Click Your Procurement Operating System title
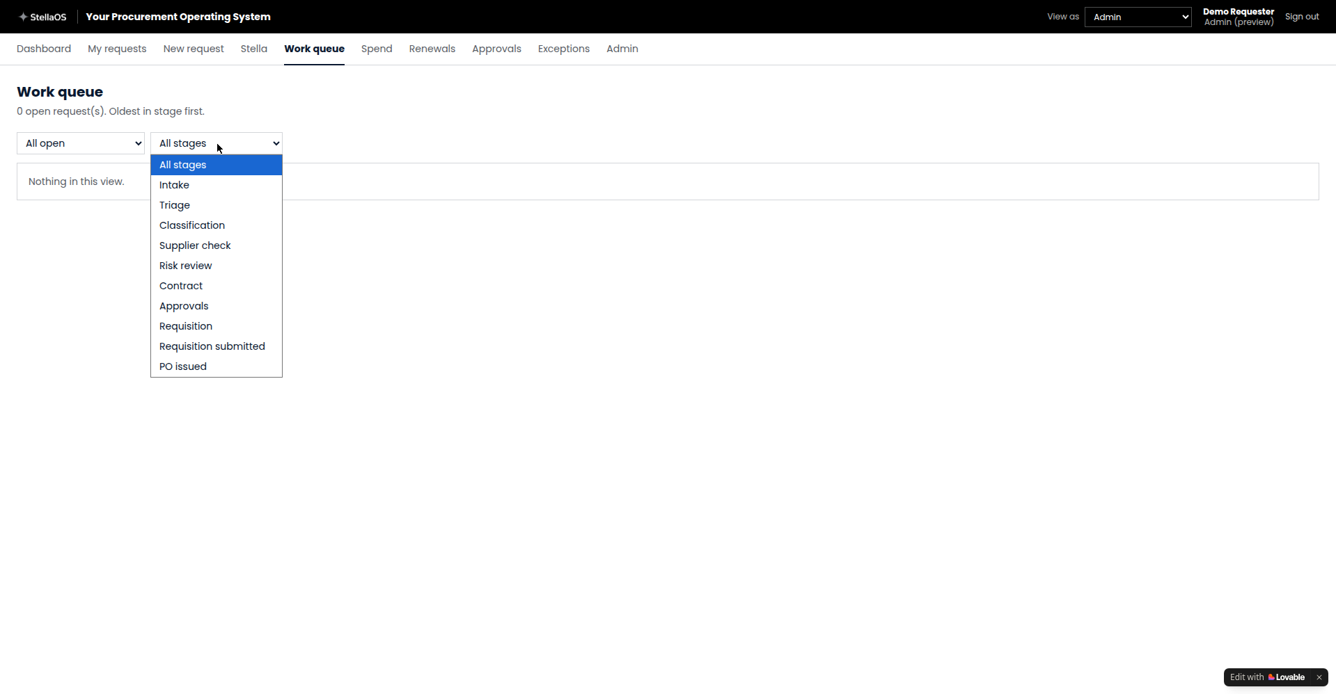The image size is (1336, 694). (178, 17)
